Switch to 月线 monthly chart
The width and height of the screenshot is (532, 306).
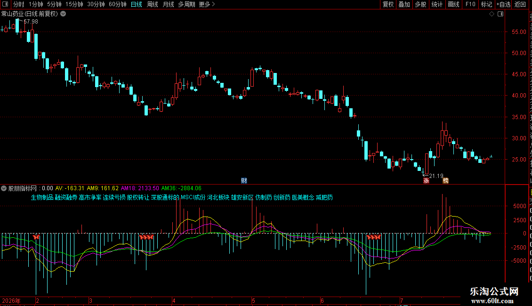tap(168, 4)
